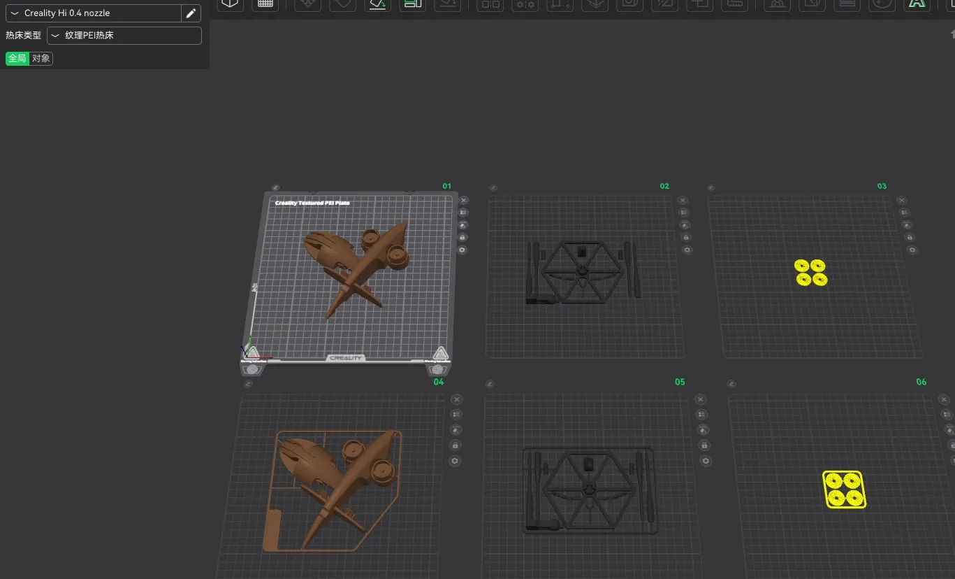The width and height of the screenshot is (955, 579).
Task: Delete plate 03 with its X icon
Action: (x=902, y=200)
